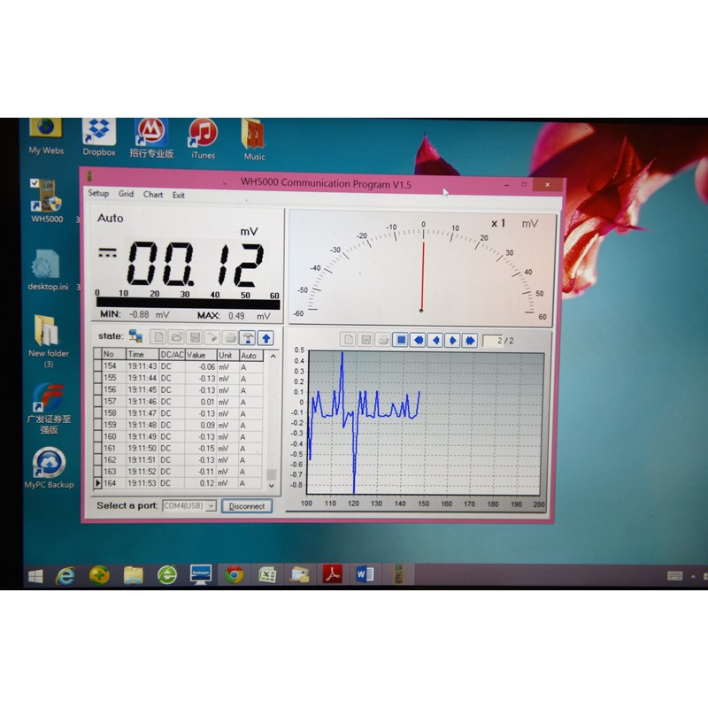The image size is (708, 708).
Task: Click the blue up-arrow icon in grid toolbar
Action: (266, 338)
